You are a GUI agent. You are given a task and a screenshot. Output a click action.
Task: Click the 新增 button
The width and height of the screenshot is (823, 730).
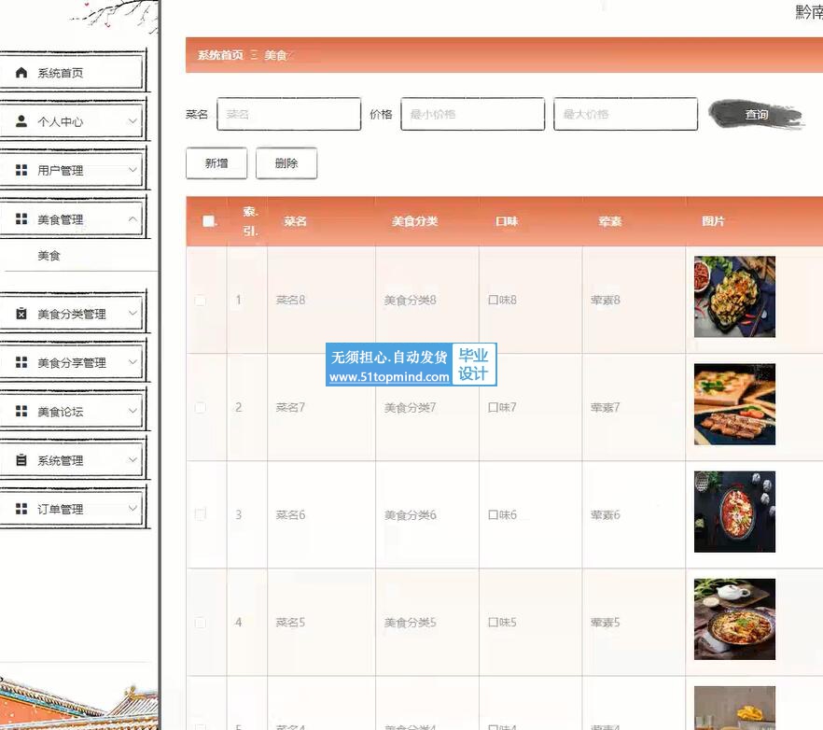[x=216, y=163]
